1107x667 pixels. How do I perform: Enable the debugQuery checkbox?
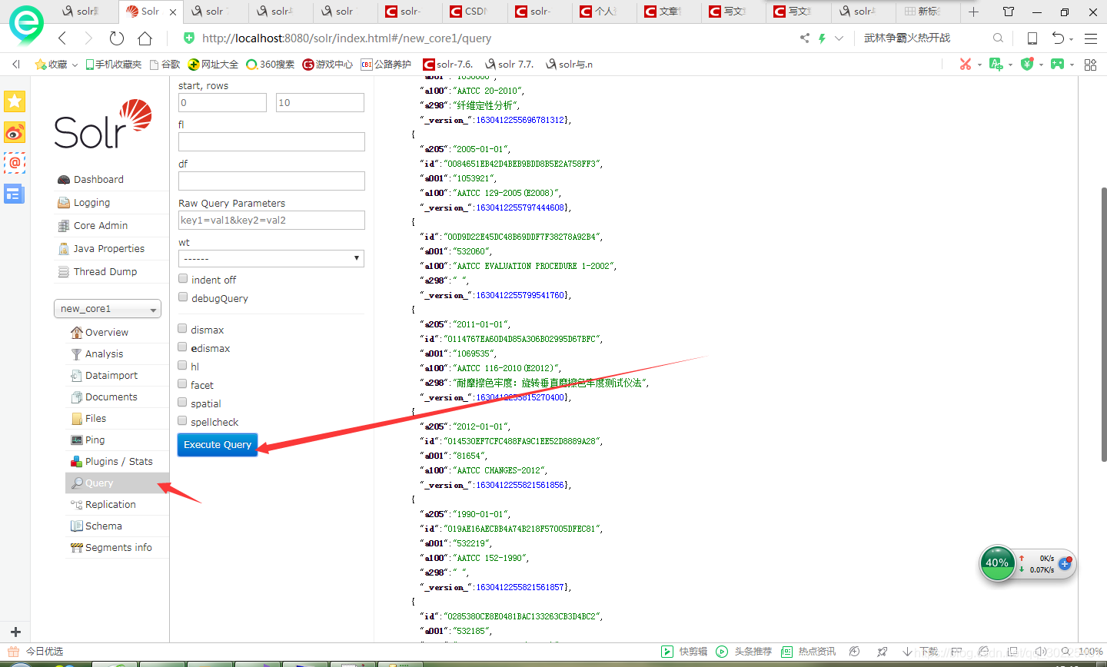pos(183,297)
